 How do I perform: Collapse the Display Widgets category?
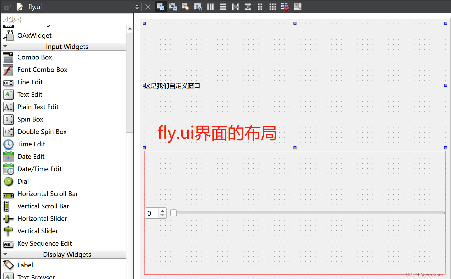coord(5,254)
